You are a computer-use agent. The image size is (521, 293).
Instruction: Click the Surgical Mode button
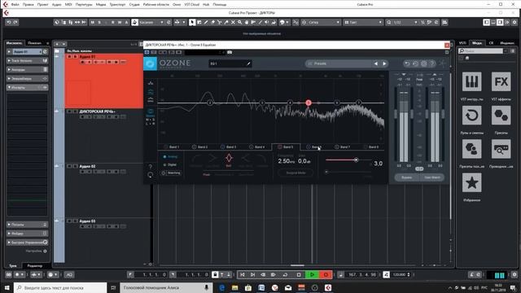tap(296, 173)
